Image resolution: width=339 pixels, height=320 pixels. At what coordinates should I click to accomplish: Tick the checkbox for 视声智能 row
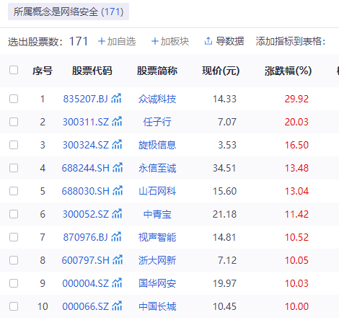[x=14, y=237]
